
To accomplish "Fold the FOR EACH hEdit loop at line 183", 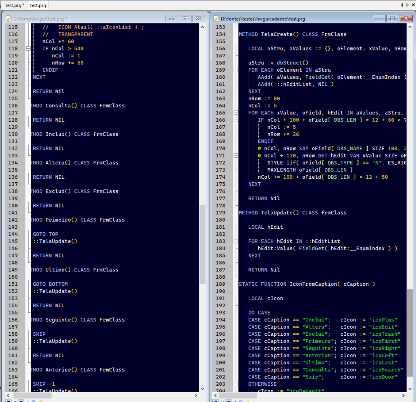I will (236, 241).
